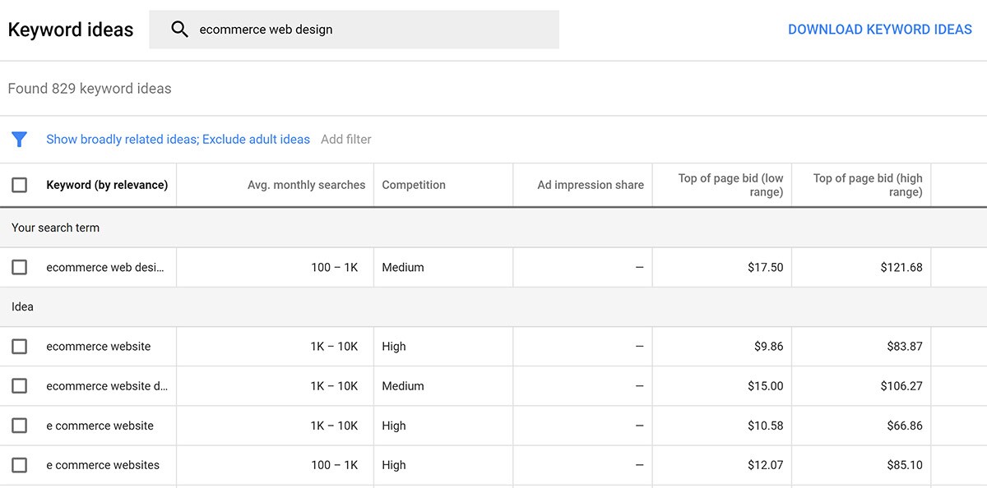Image resolution: width=987 pixels, height=488 pixels.
Task: Sort by Top of page bid high range
Action: click(x=867, y=185)
